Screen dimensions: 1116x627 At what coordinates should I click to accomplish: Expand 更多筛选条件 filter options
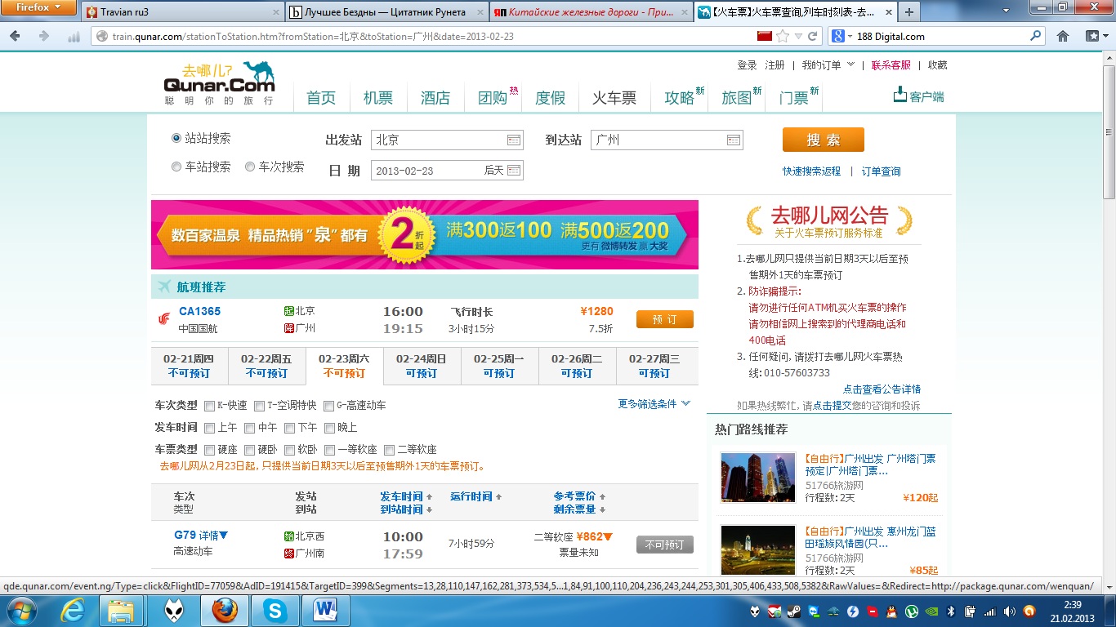tap(654, 403)
